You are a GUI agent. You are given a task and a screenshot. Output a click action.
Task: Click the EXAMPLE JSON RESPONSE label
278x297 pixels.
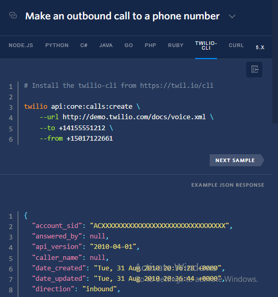(x=228, y=185)
